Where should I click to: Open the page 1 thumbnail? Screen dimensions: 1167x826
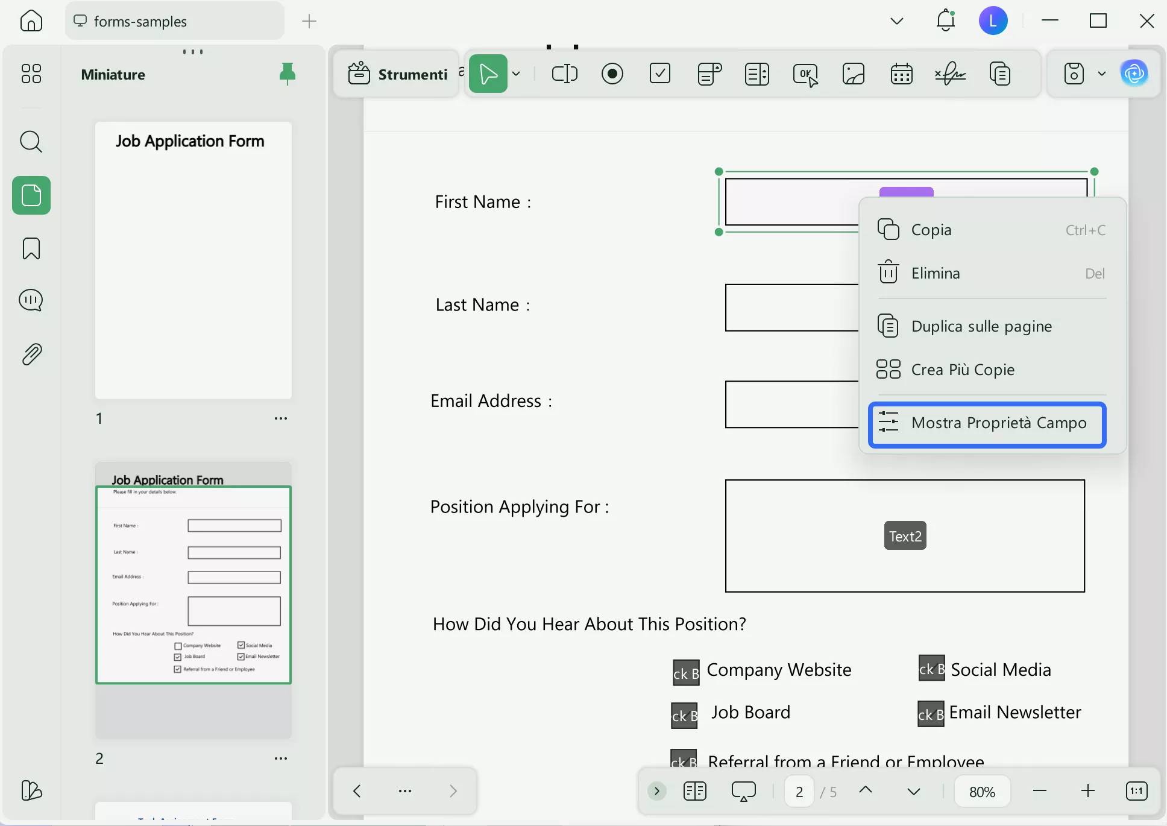click(193, 260)
